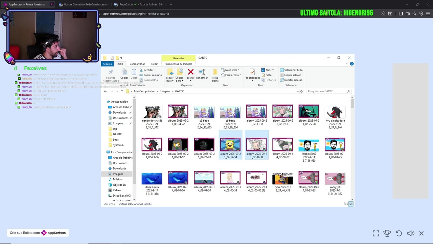Open browser extensions puzzle icon
433x244 pixels.
tap(383, 14)
